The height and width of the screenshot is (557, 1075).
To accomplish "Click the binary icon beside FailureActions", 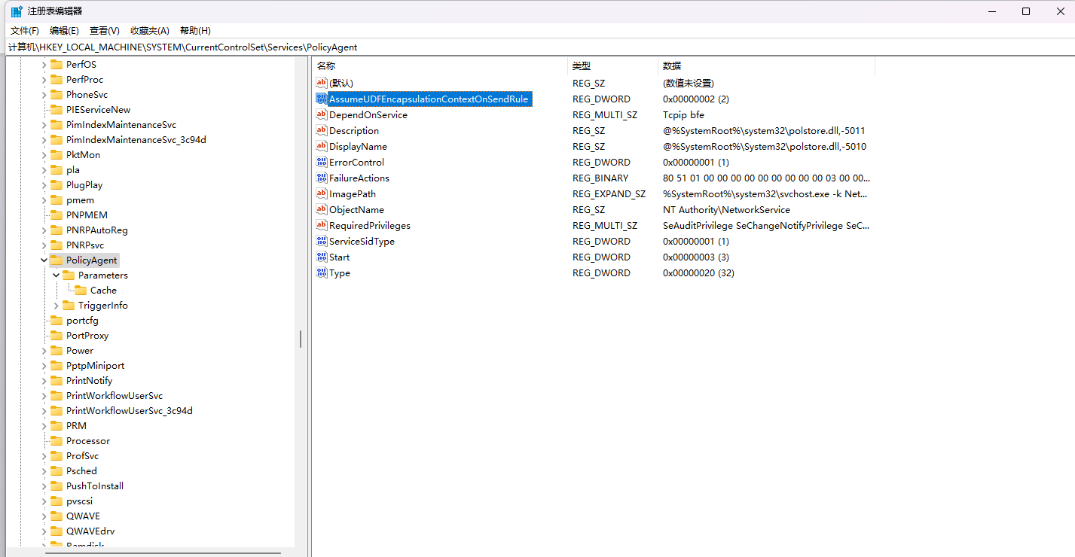I will 322,178.
